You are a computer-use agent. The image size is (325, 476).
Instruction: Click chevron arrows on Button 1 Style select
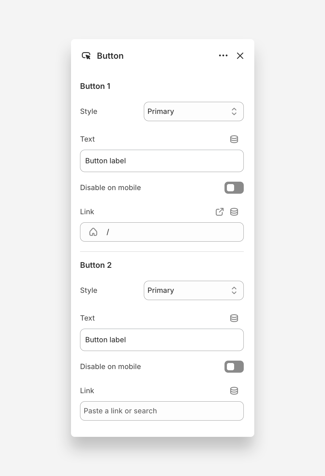234,111
